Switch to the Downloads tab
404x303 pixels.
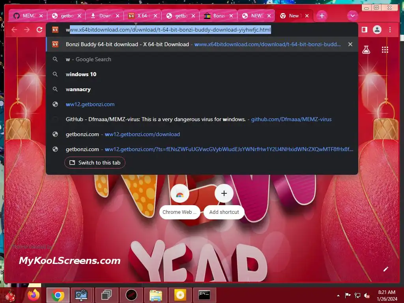click(101, 16)
